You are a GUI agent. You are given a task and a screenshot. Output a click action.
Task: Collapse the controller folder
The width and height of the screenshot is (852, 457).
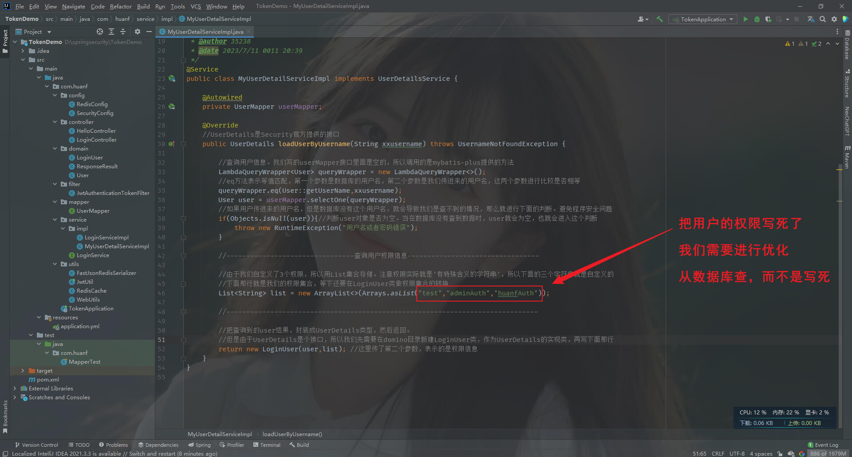(x=55, y=122)
